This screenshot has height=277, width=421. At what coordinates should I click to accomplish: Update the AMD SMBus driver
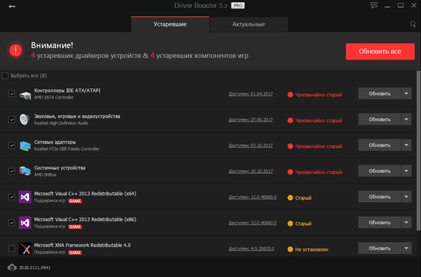pyautogui.click(x=380, y=171)
